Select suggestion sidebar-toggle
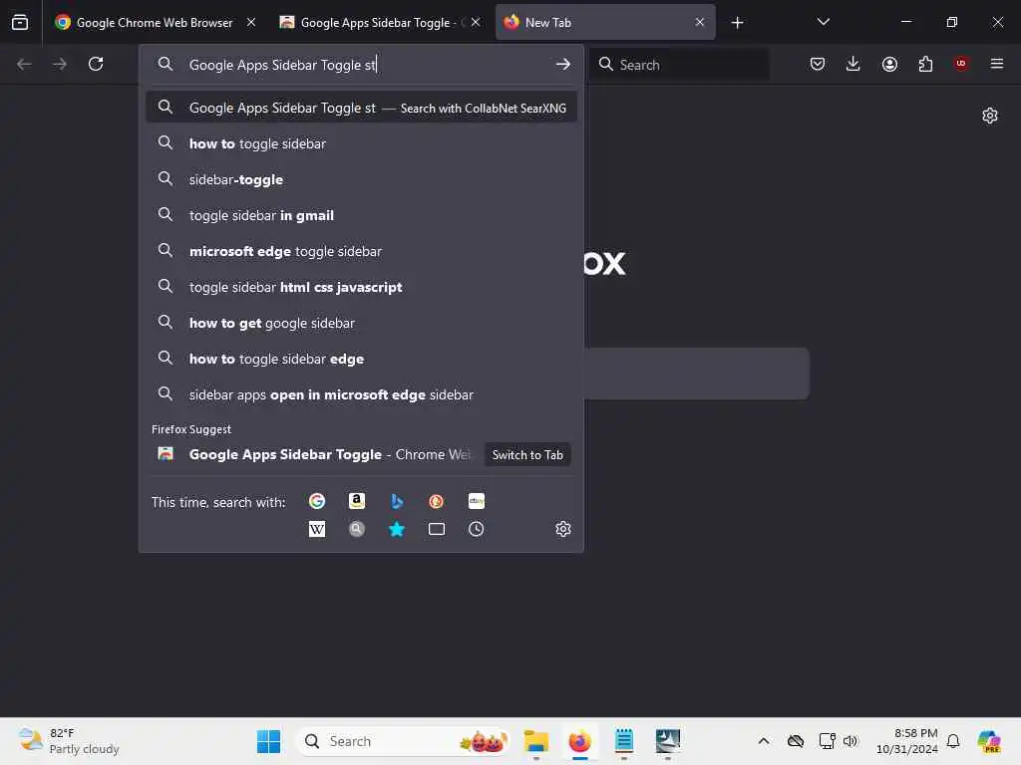The height and width of the screenshot is (765, 1021). 361,179
